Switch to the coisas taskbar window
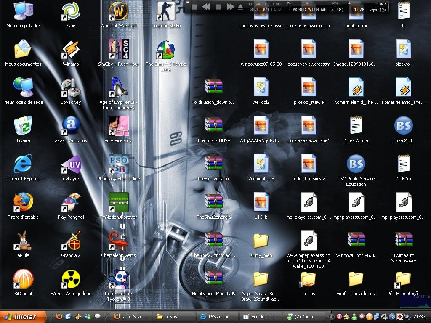This screenshot has width=431, height=323. pos(173,317)
